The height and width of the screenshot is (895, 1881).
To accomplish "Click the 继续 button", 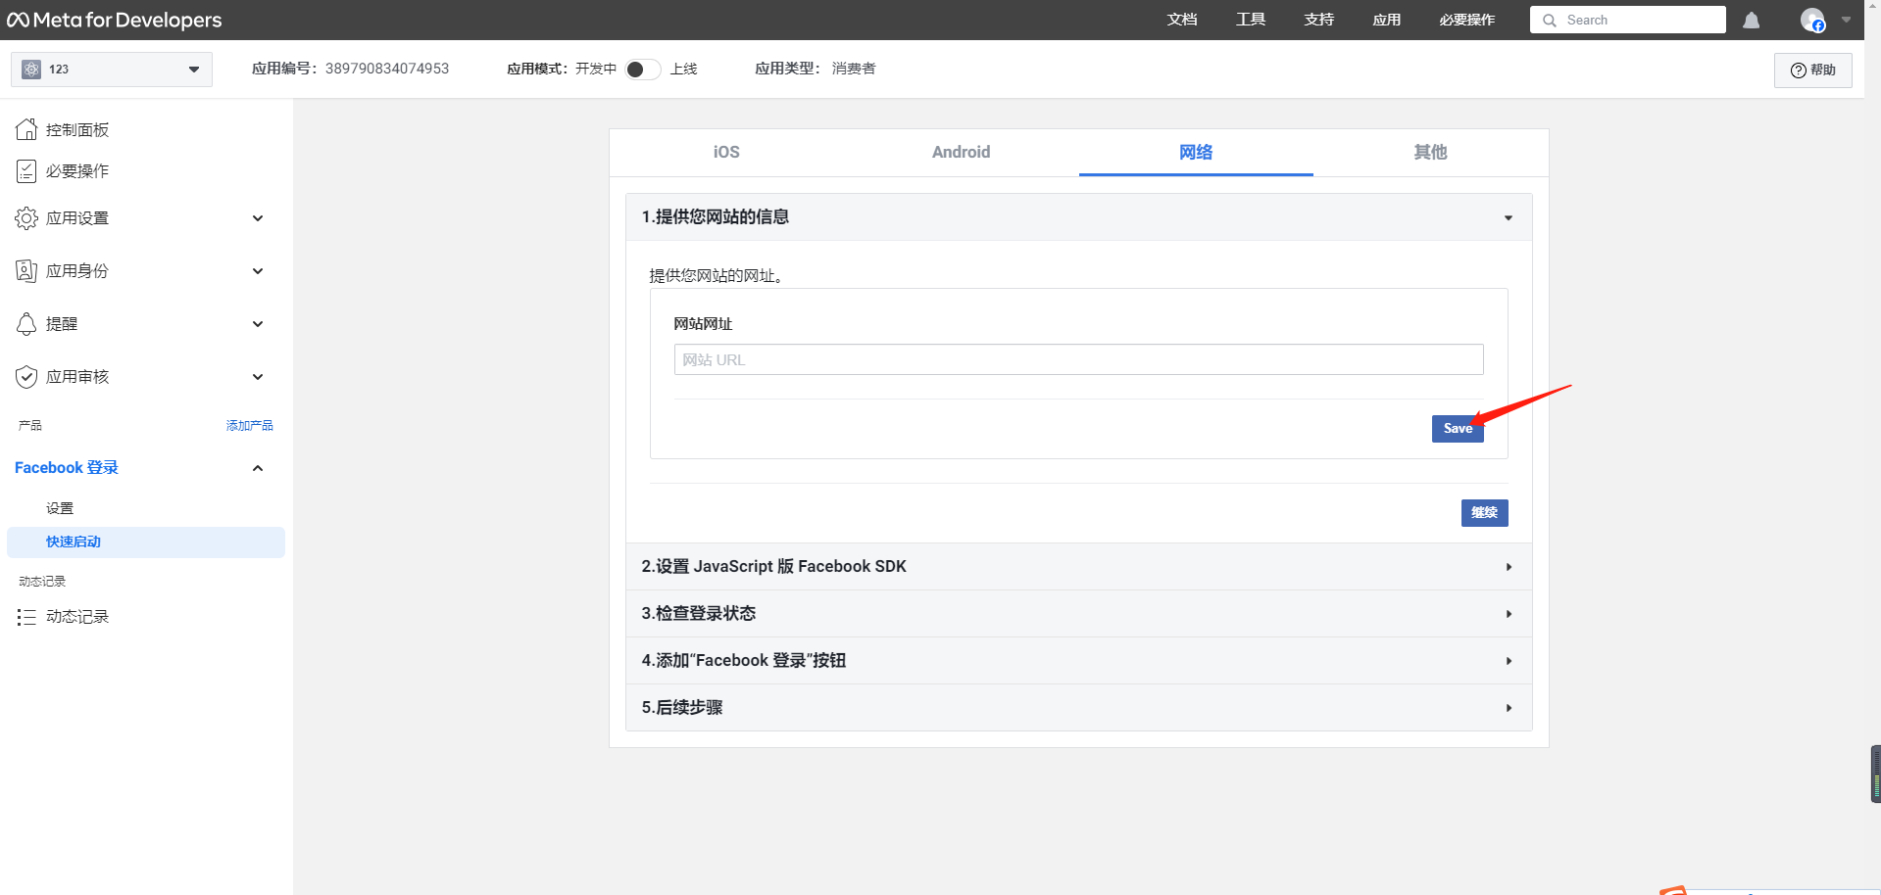I will point(1484,513).
